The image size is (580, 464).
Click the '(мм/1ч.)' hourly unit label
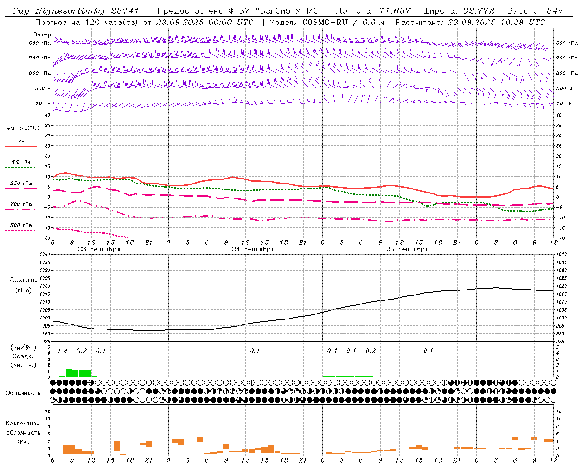pyautogui.click(x=24, y=365)
